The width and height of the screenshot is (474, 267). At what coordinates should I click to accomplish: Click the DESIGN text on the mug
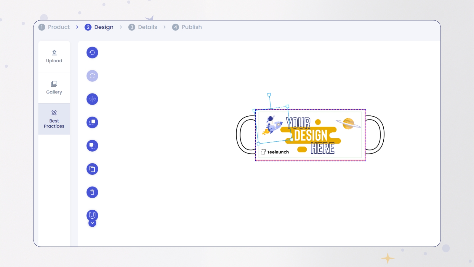(311, 136)
